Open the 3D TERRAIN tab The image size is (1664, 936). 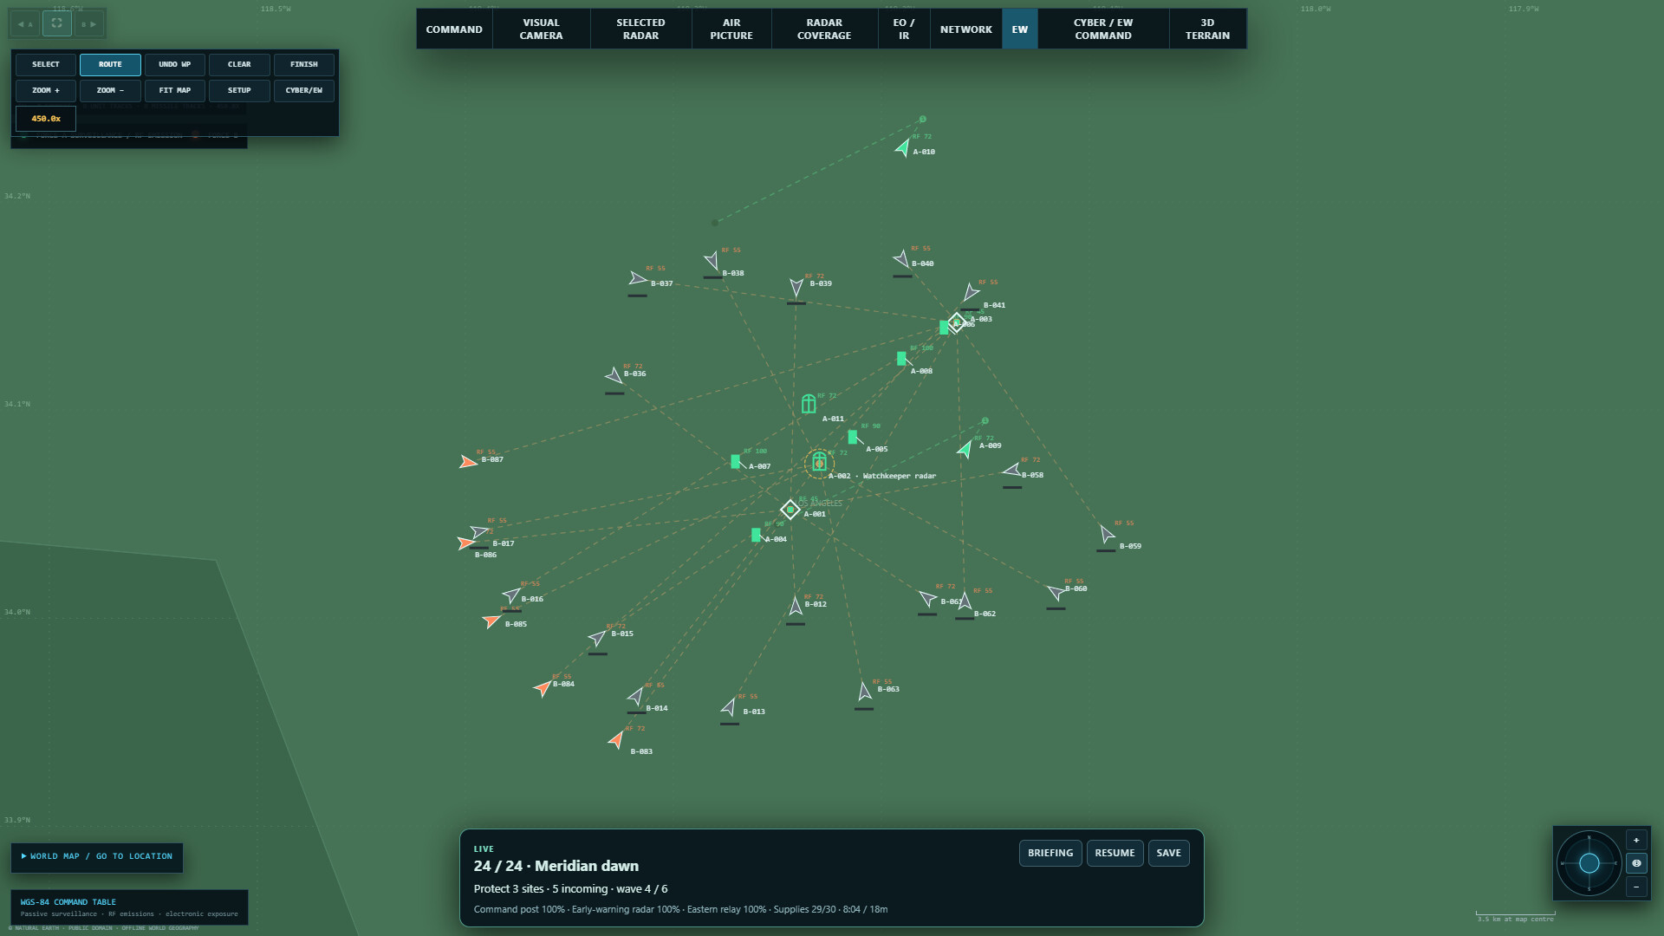(1207, 29)
